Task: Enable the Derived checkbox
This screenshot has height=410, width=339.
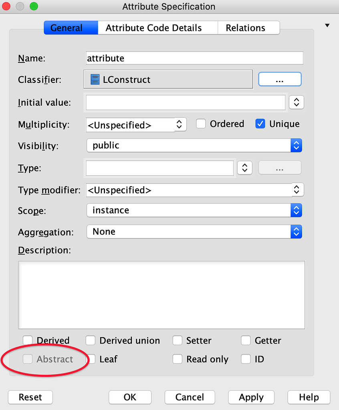Action: coord(27,340)
